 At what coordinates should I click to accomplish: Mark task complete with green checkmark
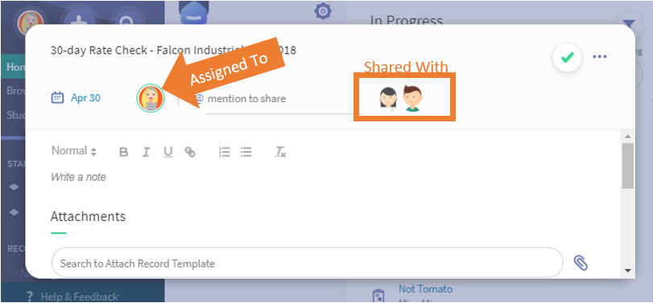[567, 57]
